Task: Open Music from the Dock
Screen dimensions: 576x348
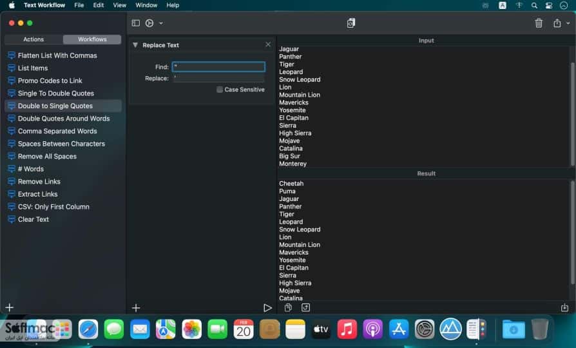Action: [x=347, y=329]
